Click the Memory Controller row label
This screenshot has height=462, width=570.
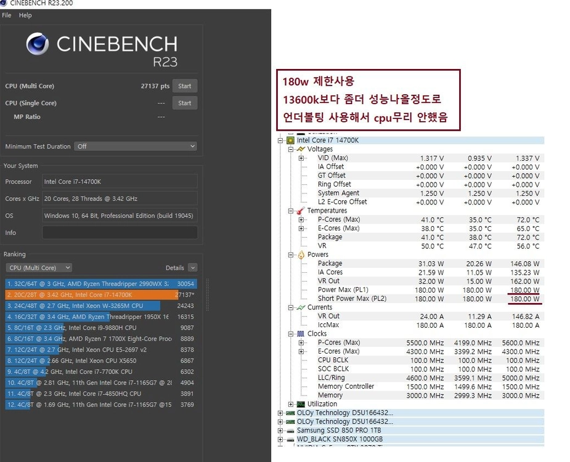[346, 386]
